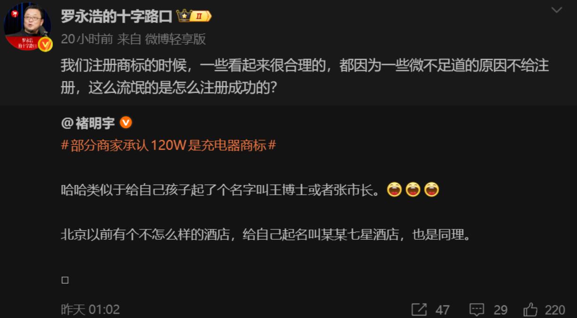This screenshot has height=318, width=577.
Task: Click the first laughing emoji
Action: coord(395,190)
